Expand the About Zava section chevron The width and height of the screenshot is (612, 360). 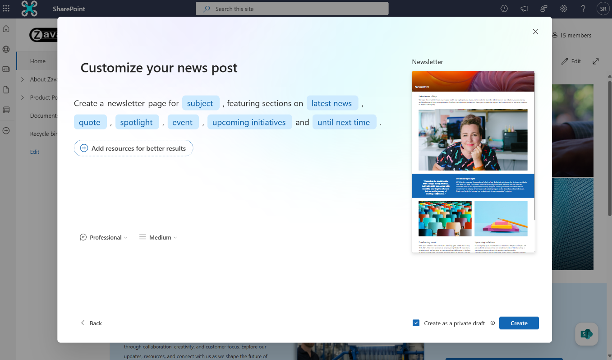(22, 79)
